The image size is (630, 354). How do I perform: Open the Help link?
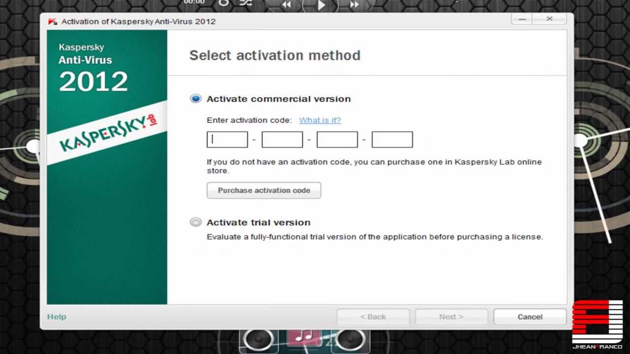click(57, 317)
